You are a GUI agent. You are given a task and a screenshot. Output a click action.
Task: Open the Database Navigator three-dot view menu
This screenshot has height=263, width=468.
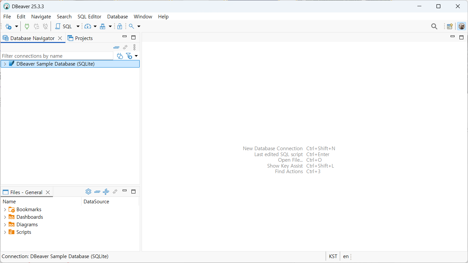[x=134, y=47]
